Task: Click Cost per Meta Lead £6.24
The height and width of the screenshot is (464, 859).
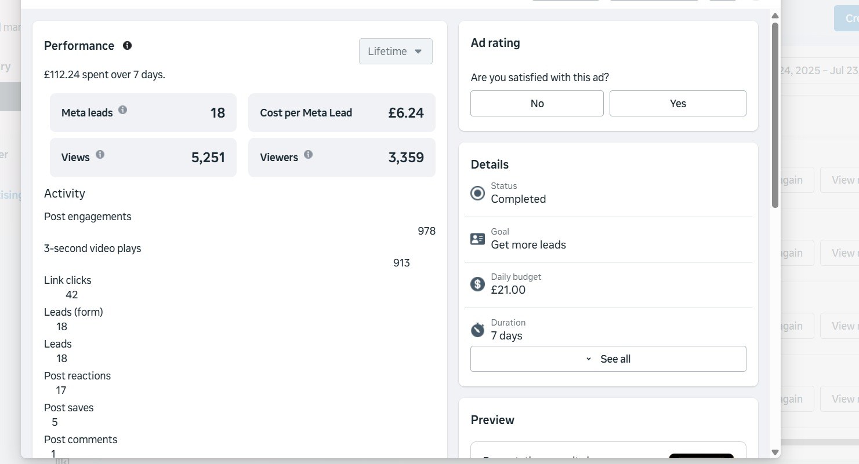Action: point(342,113)
